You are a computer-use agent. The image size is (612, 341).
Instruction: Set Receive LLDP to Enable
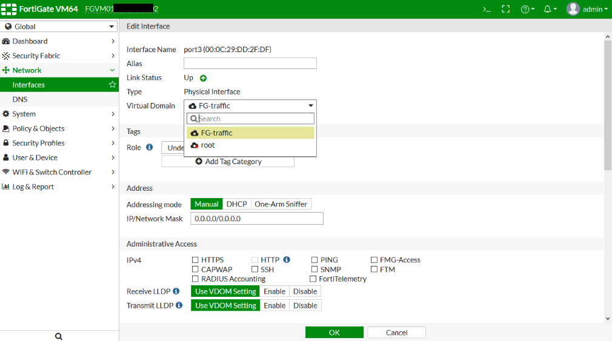274,291
